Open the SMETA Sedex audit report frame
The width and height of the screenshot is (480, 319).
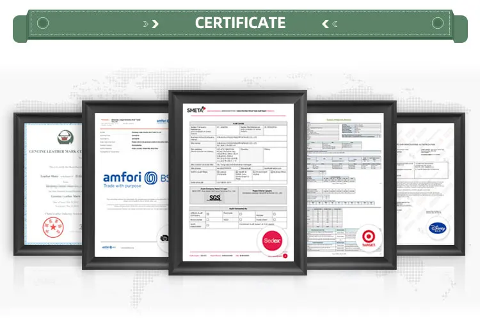pyautogui.click(x=238, y=183)
